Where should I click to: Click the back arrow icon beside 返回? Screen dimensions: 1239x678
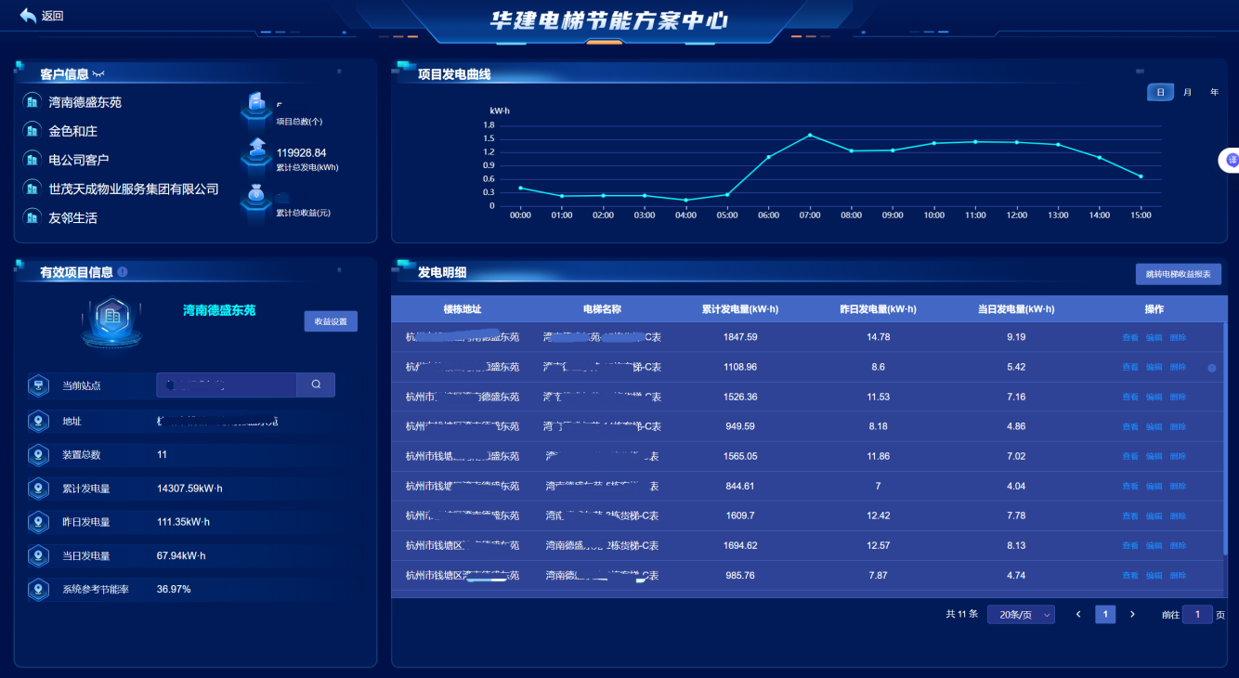pos(28,15)
